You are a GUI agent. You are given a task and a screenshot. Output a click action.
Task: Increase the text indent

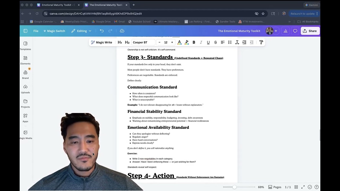tap(244, 42)
